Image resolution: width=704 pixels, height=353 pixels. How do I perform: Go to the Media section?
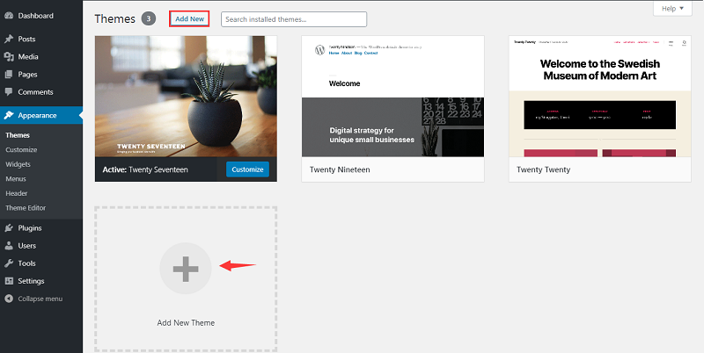(x=41, y=56)
